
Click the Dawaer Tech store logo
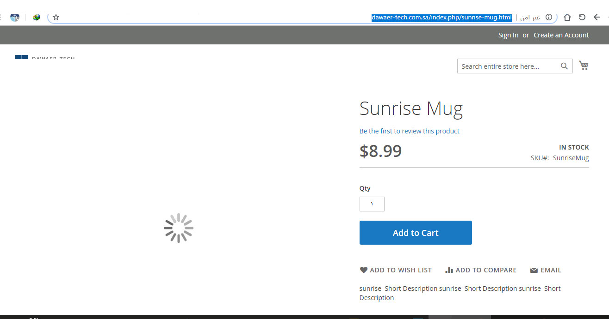pyautogui.click(x=45, y=58)
